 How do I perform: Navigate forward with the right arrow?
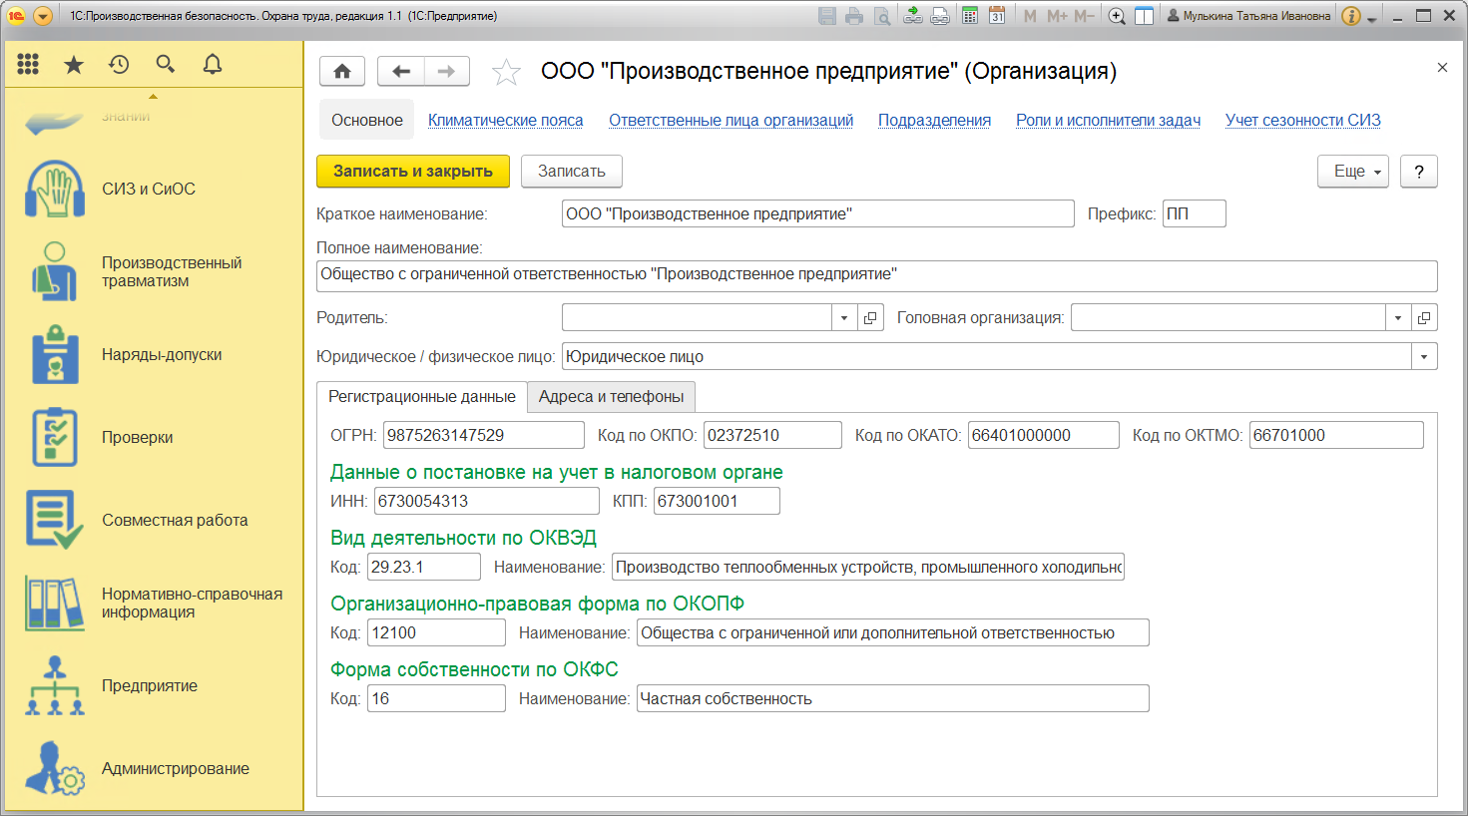pos(447,71)
